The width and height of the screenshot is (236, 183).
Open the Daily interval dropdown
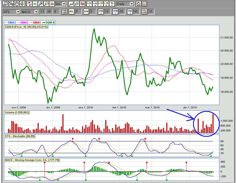pyautogui.click(x=131, y=4)
